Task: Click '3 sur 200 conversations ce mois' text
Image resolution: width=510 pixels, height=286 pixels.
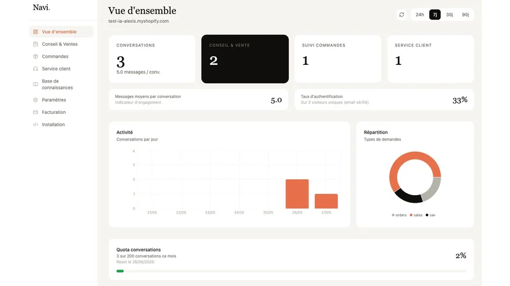Action: pos(147,256)
